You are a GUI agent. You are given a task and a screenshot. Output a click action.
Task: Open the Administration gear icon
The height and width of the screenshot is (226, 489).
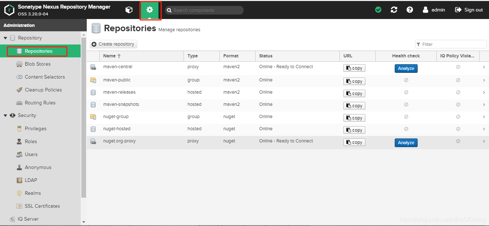pos(150,10)
